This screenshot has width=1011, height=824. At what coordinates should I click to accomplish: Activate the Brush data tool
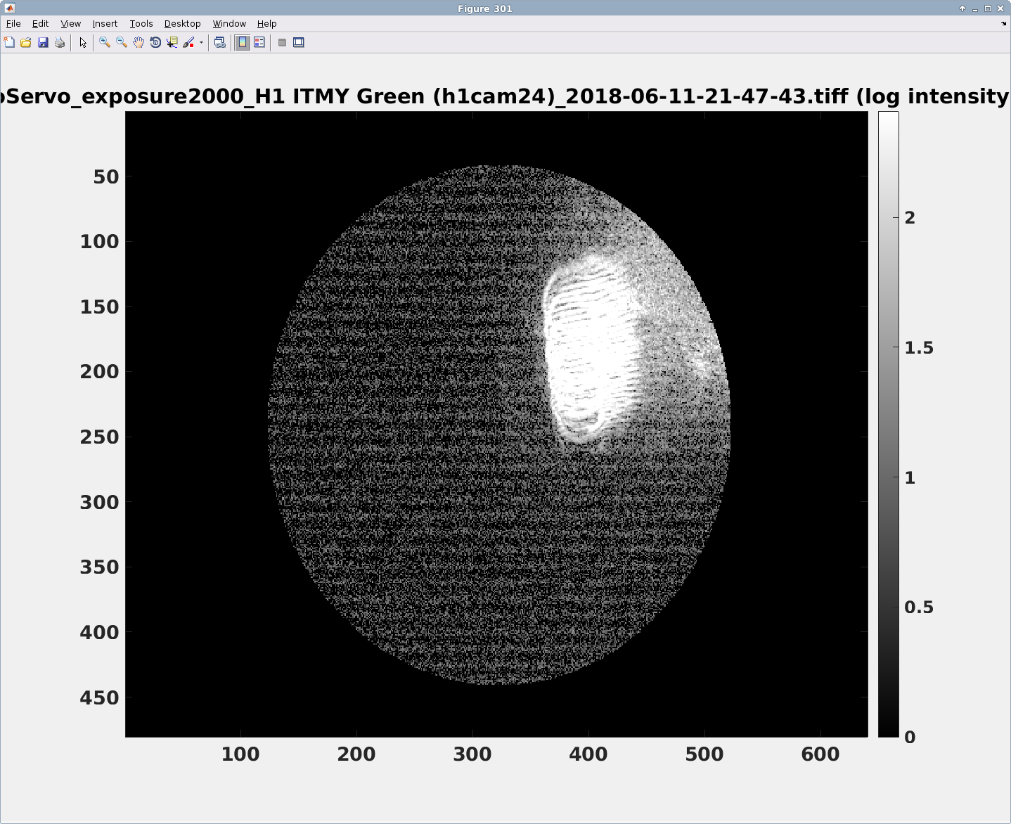[x=188, y=42]
